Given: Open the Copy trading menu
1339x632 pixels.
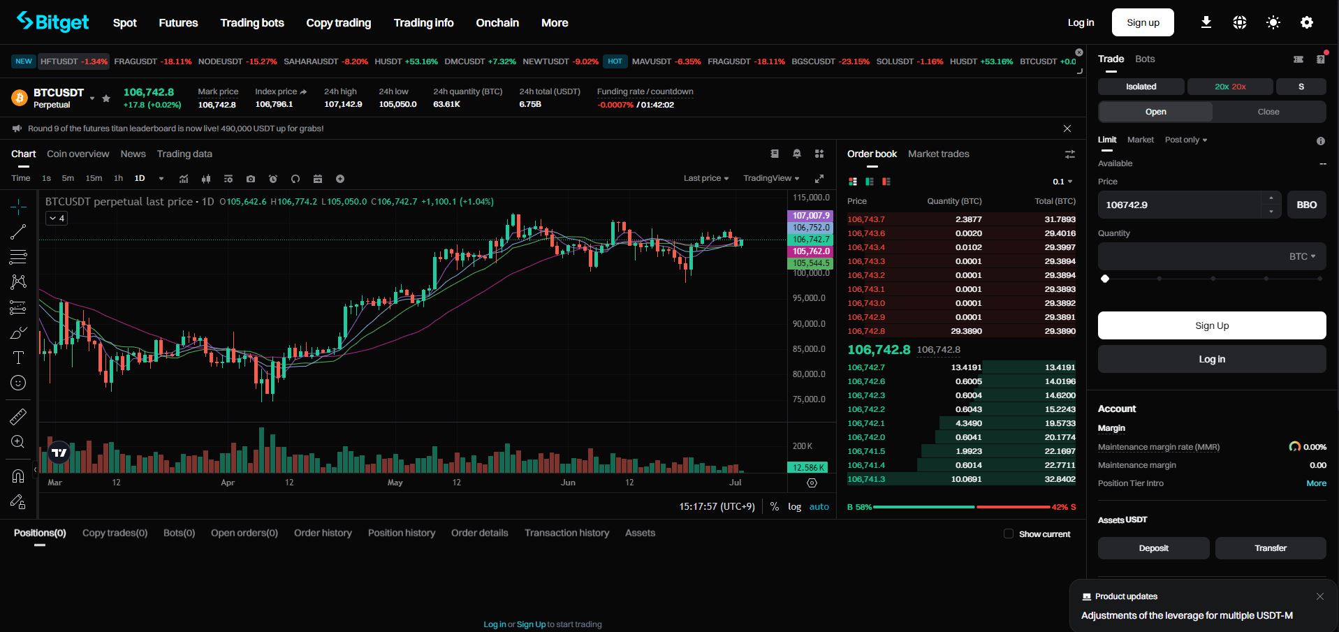Looking at the screenshot, I should pyautogui.click(x=339, y=22).
